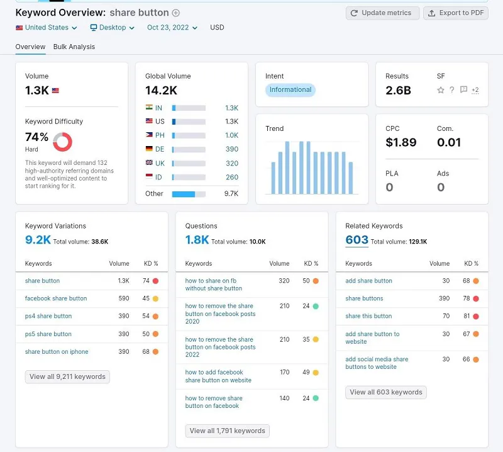Show the +2 additional SERP features
Image resolution: width=503 pixels, height=452 pixels.
point(475,90)
